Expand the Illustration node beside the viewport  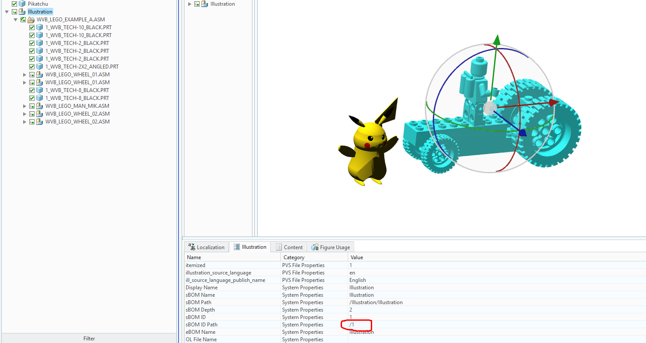(x=190, y=4)
